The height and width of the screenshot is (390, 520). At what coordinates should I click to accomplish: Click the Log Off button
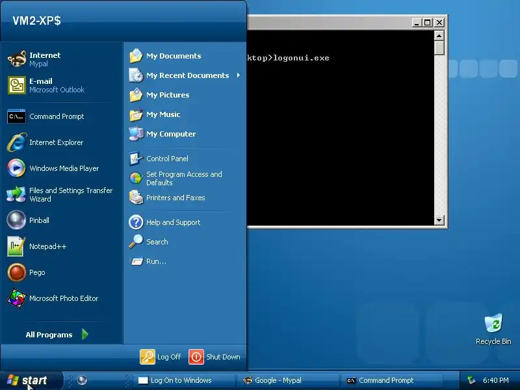click(161, 357)
